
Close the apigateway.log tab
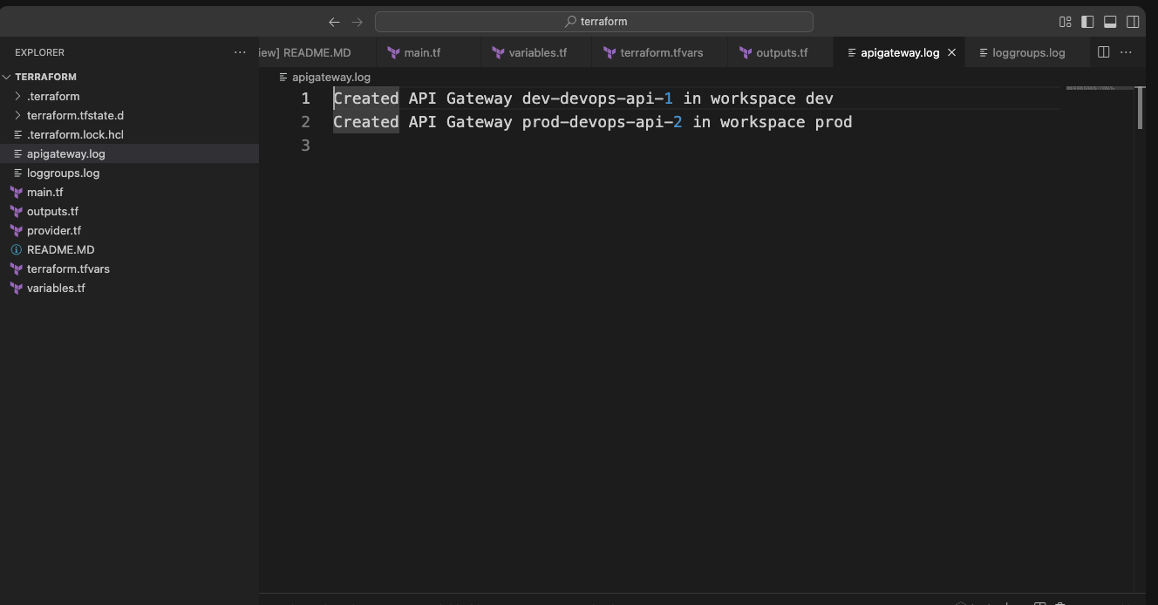[951, 52]
